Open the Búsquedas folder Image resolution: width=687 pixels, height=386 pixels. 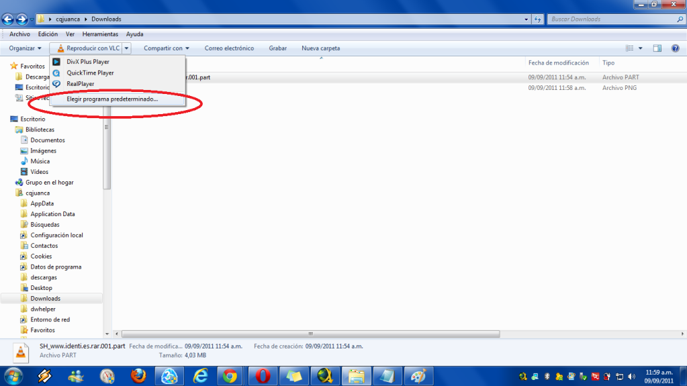[40, 224]
